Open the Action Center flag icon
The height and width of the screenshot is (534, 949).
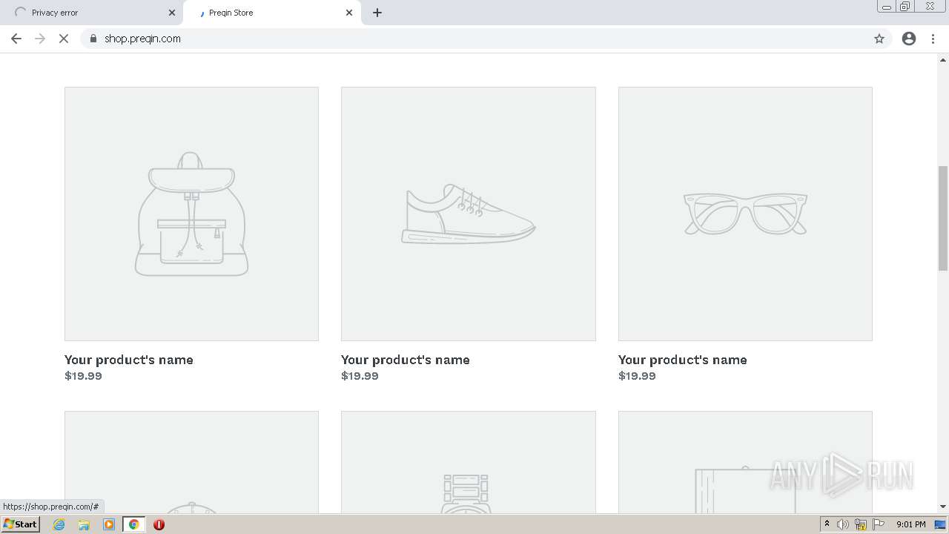(x=879, y=524)
